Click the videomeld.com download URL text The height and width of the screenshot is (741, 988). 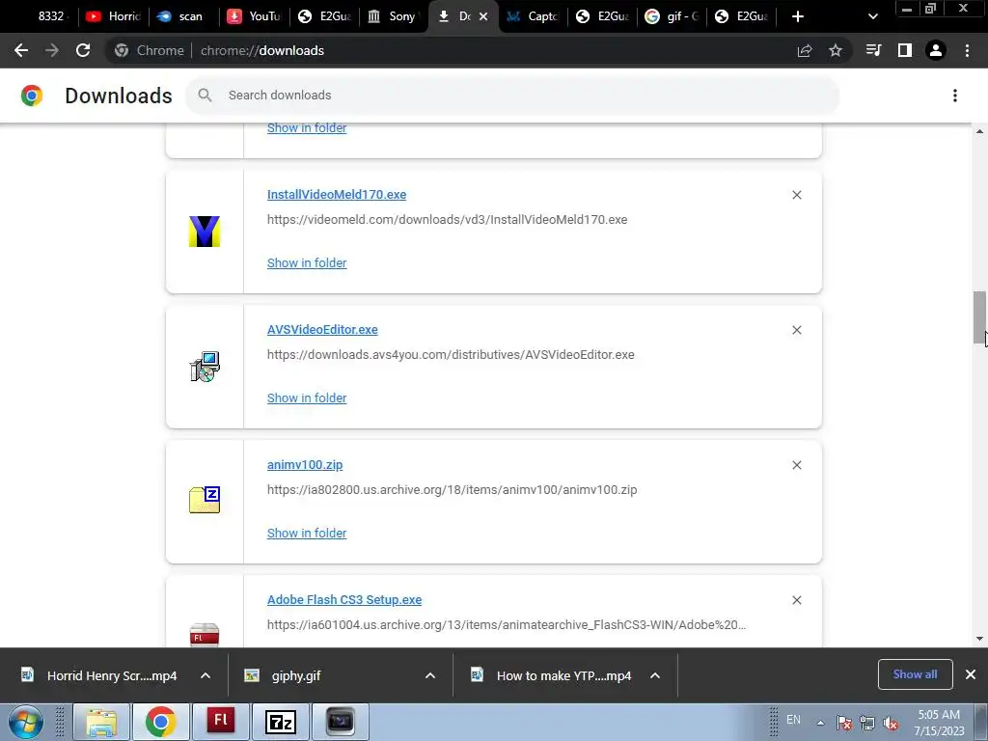(x=448, y=220)
